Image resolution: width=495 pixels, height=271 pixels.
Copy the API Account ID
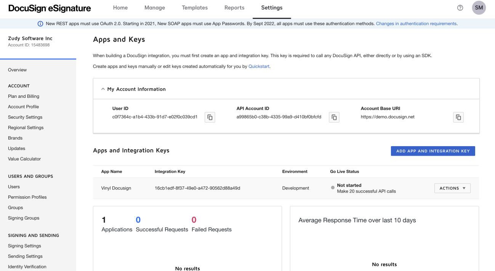pyautogui.click(x=334, y=117)
